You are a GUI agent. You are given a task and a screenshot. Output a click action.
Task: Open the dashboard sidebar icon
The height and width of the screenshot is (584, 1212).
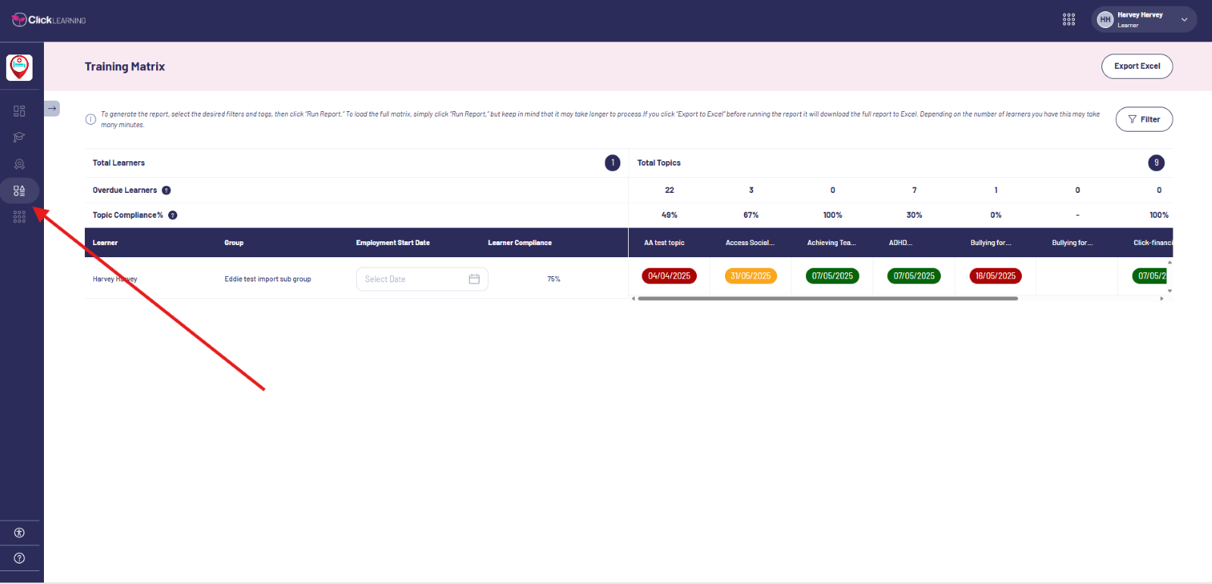pos(20,111)
